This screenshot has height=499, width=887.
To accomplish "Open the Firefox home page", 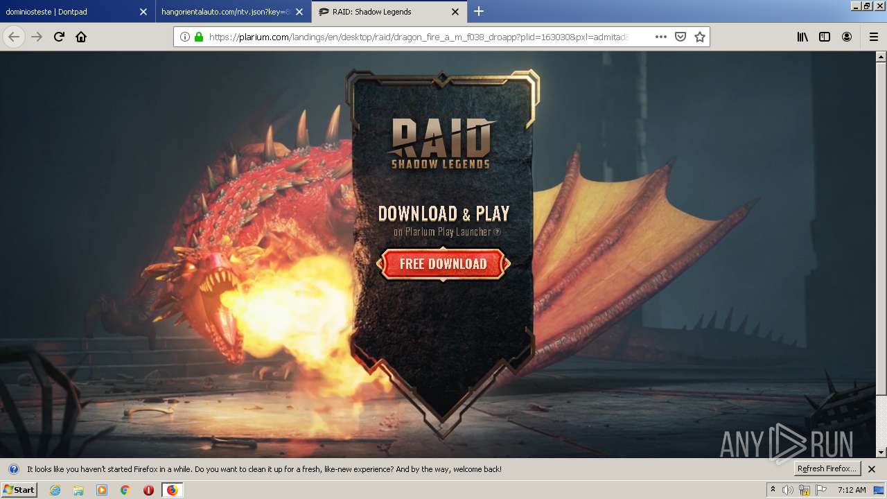I will click(x=81, y=37).
